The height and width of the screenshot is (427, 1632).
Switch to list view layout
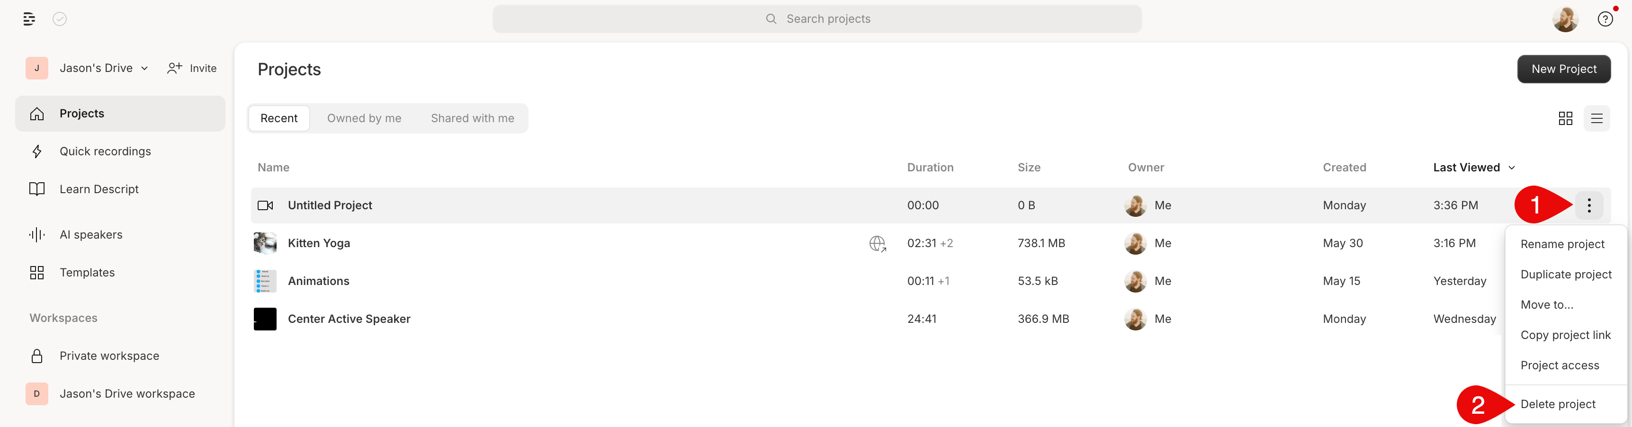pos(1596,118)
